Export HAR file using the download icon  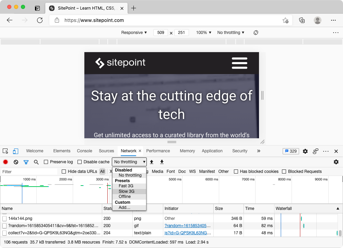[x=162, y=162]
